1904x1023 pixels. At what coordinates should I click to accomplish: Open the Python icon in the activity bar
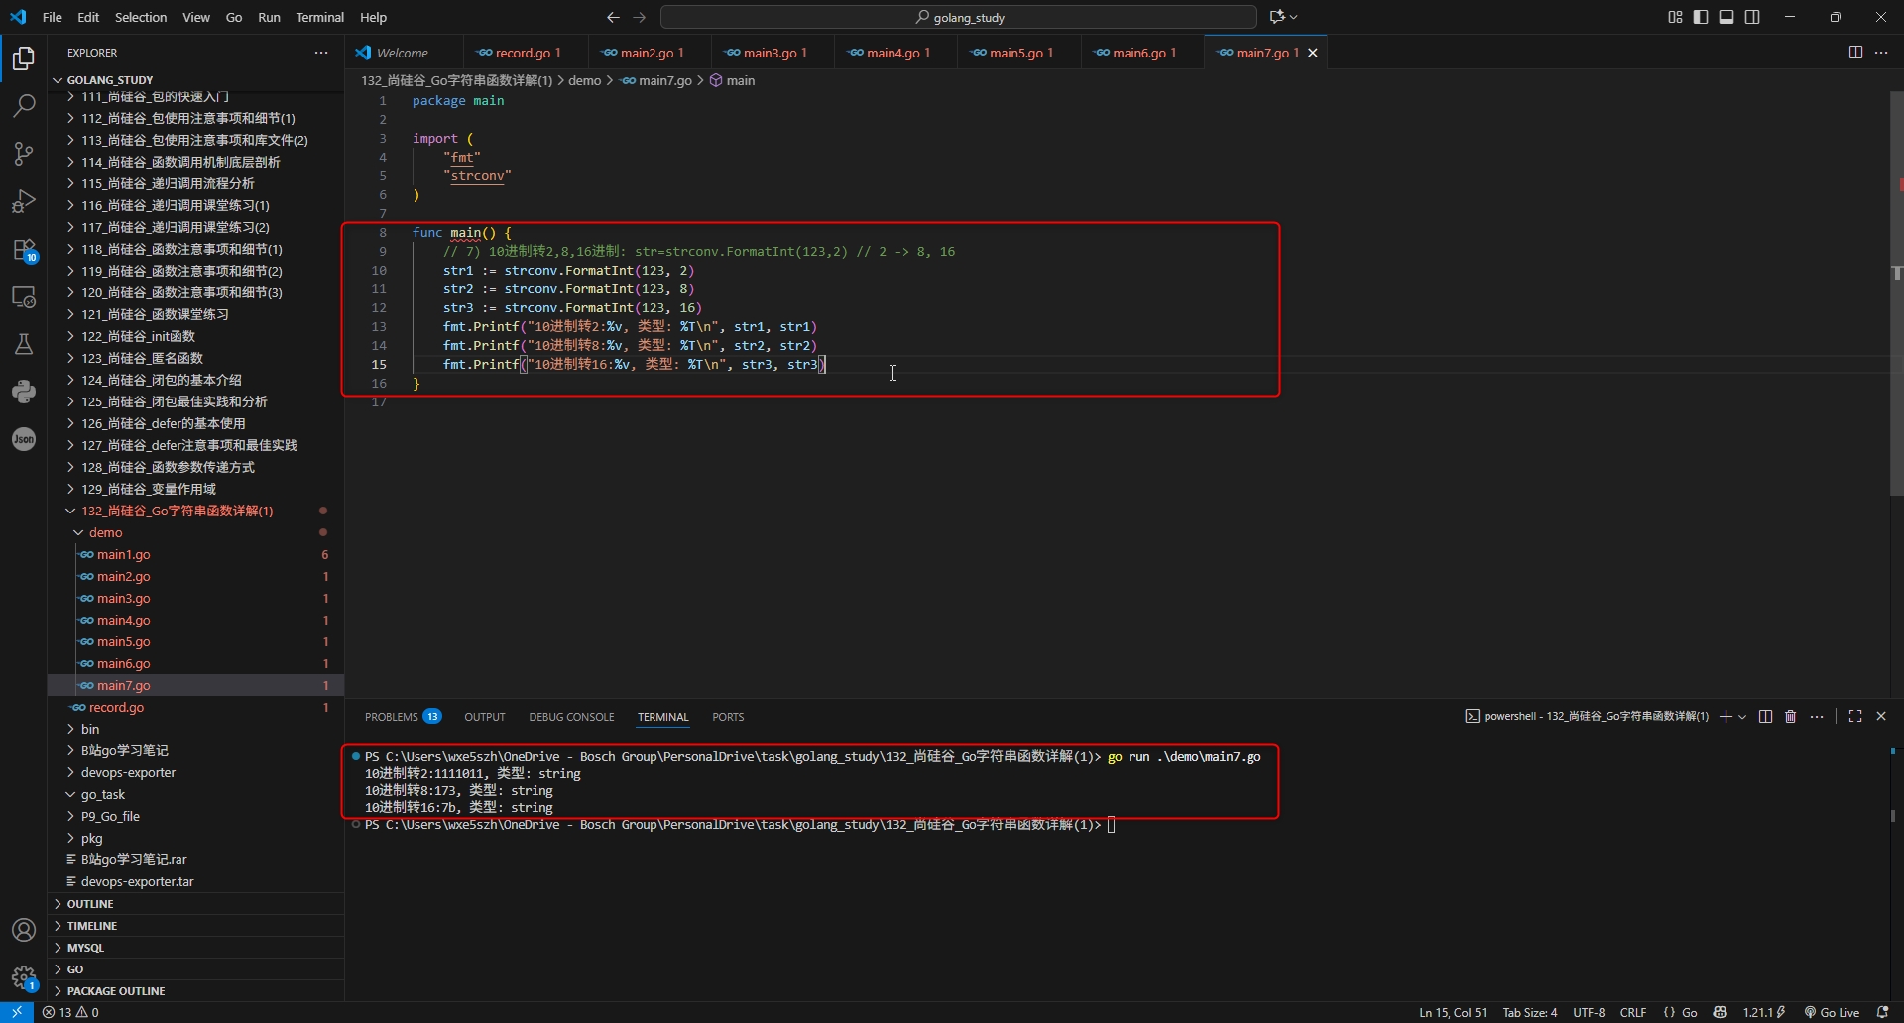coord(24,392)
